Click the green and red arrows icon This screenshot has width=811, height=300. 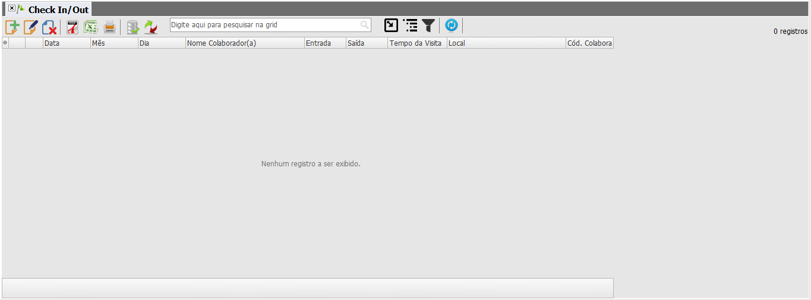pos(151,27)
